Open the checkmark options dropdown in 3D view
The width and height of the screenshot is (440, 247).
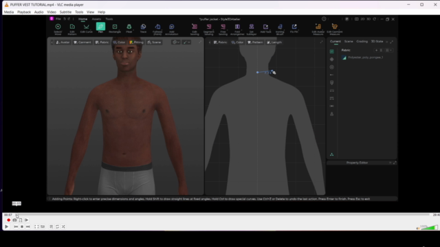186,43
